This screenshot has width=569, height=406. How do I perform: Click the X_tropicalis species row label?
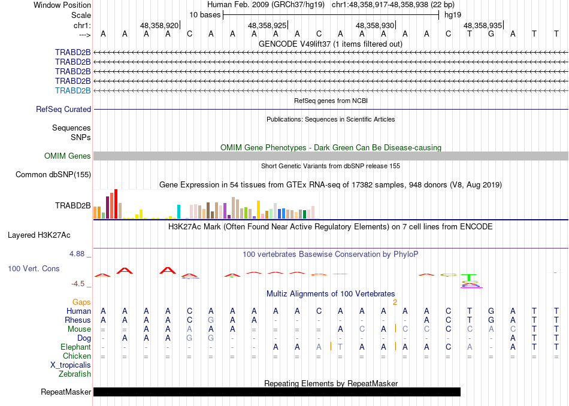71,365
